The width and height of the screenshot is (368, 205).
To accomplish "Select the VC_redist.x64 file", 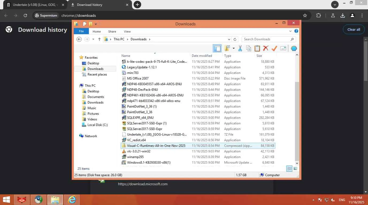I will click(198, 140).
